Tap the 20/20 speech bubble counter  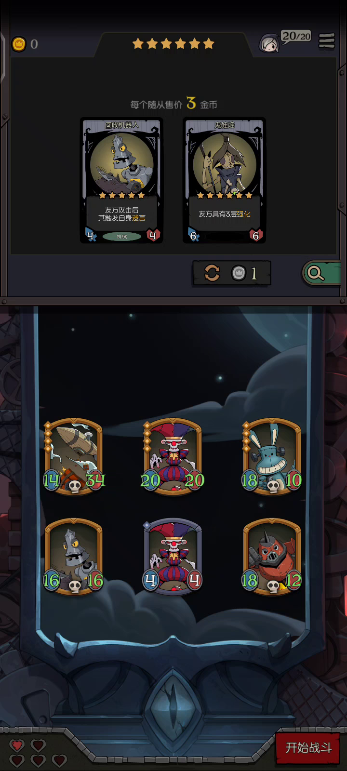coord(296,37)
